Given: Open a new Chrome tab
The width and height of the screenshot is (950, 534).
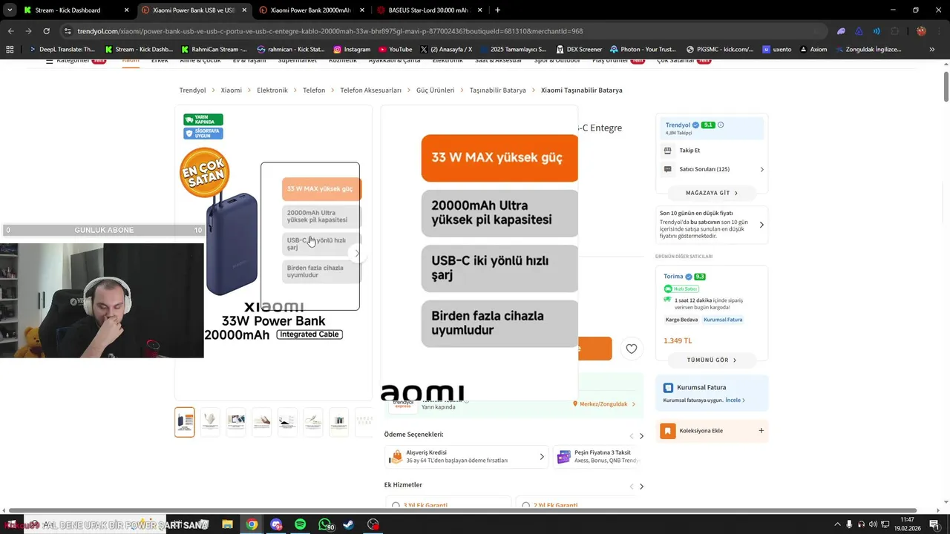Looking at the screenshot, I should tap(497, 10).
